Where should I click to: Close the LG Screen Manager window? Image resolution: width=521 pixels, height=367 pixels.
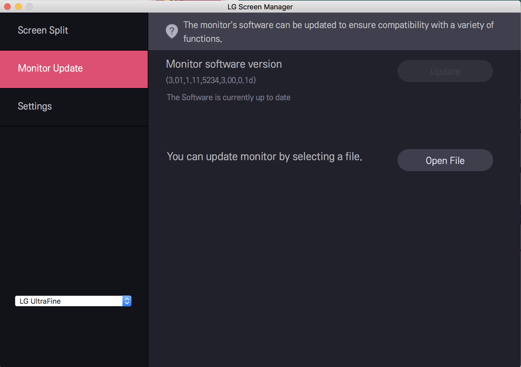pos(7,6)
